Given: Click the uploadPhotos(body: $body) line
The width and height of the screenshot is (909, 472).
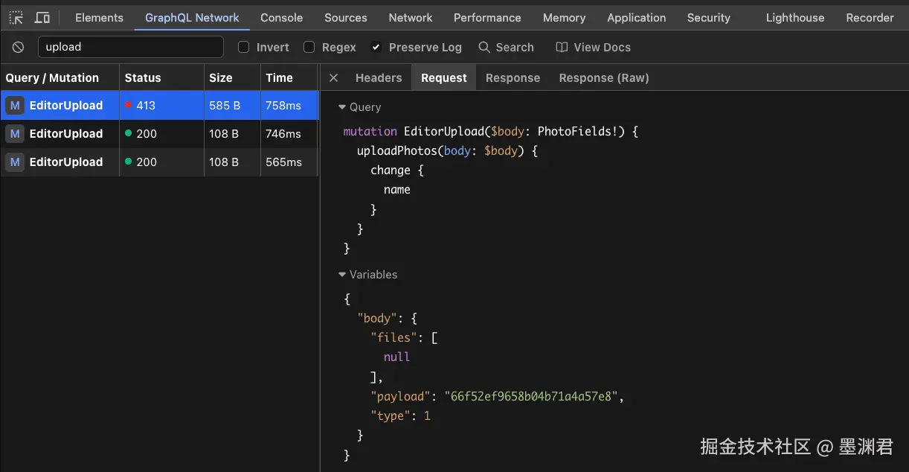Looking at the screenshot, I should pyautogui.click(x=447, y=151).
